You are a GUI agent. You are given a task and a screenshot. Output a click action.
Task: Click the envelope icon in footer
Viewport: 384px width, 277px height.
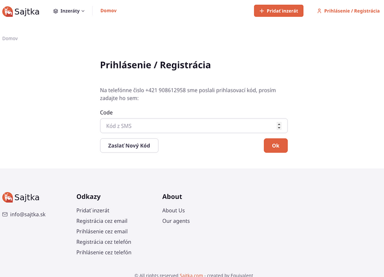pyautogui.click(x=5, y=214)
